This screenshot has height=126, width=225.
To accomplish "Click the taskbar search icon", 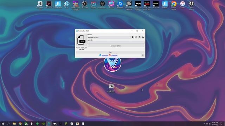I will (8, 124).
